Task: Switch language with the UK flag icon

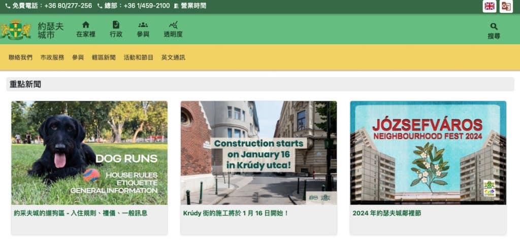Action: coord(490,6)
